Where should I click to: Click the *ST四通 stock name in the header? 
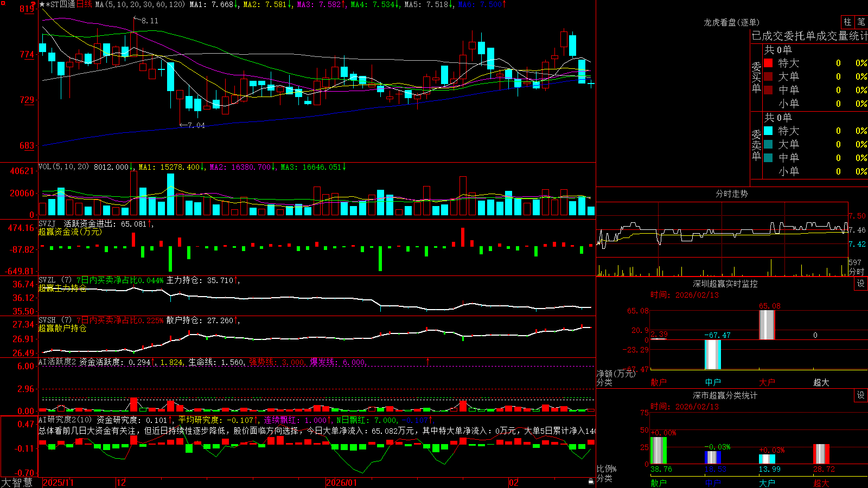pyautogui.click(x=60, y=4)
